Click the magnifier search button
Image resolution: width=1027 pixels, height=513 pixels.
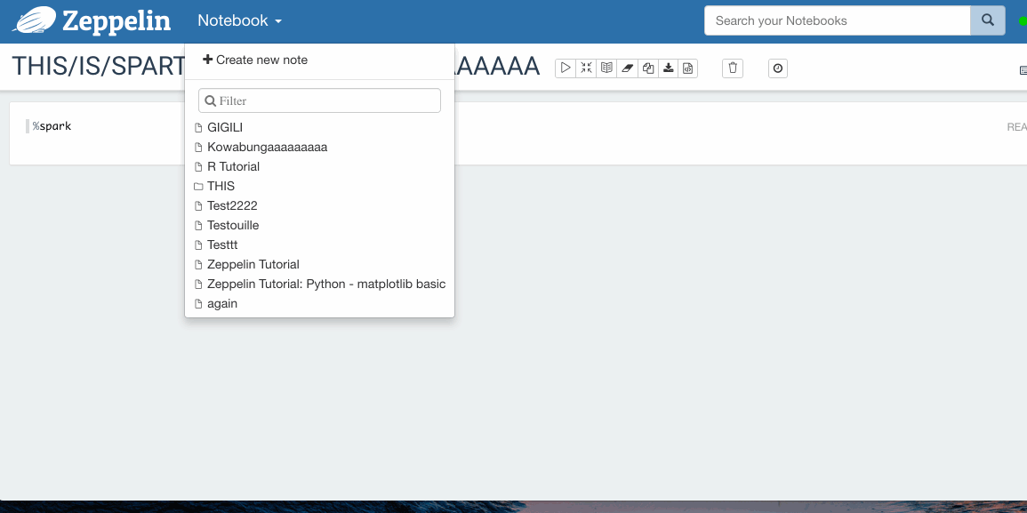(987, 20)
